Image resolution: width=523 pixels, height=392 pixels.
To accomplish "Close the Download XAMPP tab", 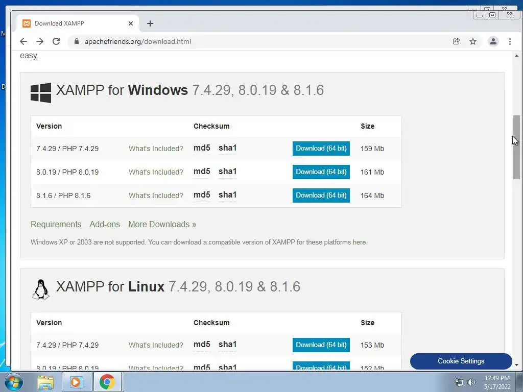I will pyautogui.click(x=131, y=23).
